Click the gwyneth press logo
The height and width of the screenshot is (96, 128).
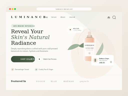pyautogui.click(x=84, y=81)
